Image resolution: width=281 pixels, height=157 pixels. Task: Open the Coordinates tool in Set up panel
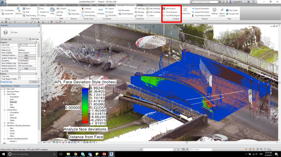8,10
